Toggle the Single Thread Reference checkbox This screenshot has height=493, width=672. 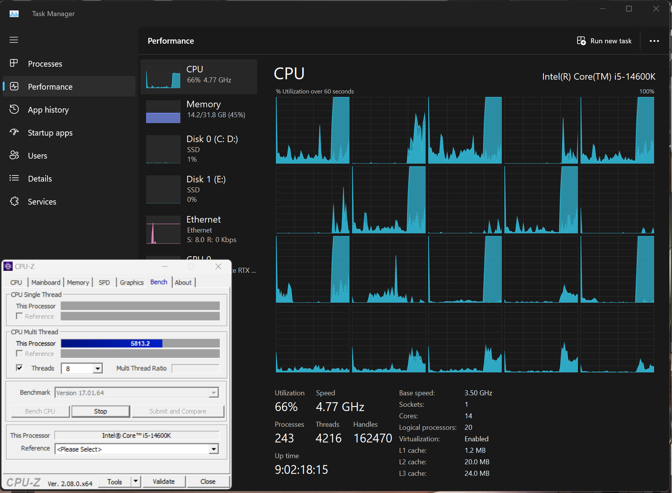coord(19,316)
